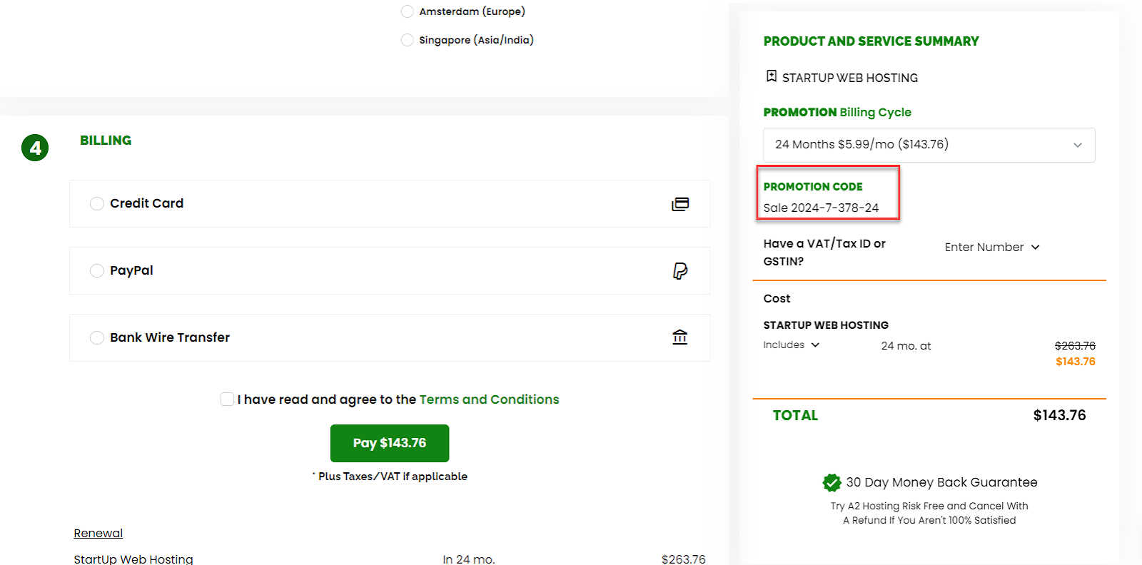Click the PROMOTION CODE label

click(x=813, y=186)
